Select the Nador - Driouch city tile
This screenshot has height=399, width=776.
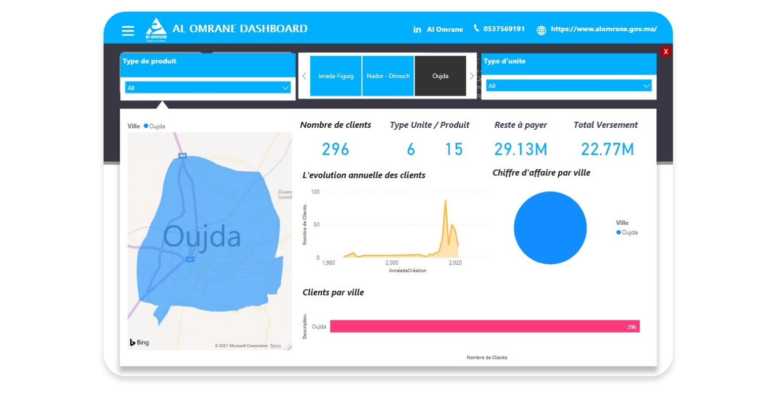(x=388, y=76)
